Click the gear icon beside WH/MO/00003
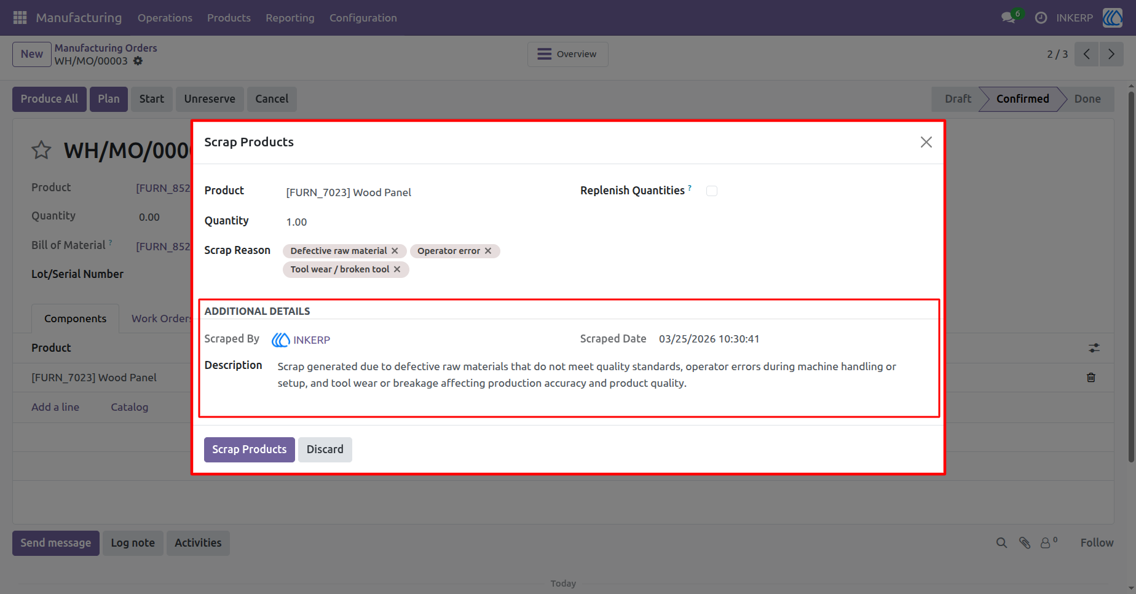This screenshot has height=594, width=1136. 138,61
